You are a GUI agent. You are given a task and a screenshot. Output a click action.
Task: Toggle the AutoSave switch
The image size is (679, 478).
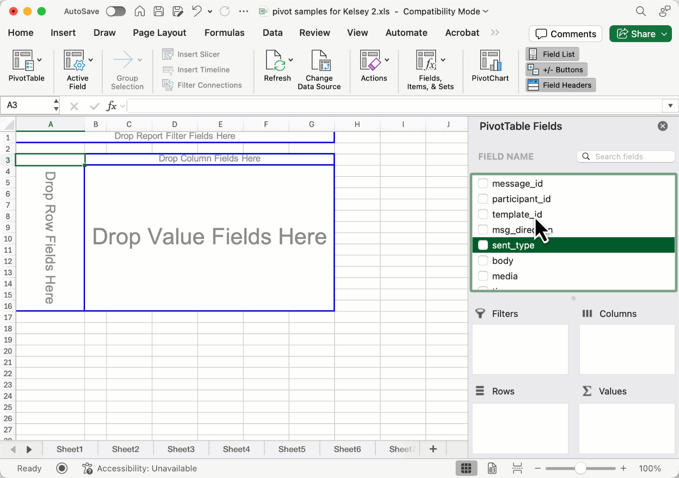116,12
